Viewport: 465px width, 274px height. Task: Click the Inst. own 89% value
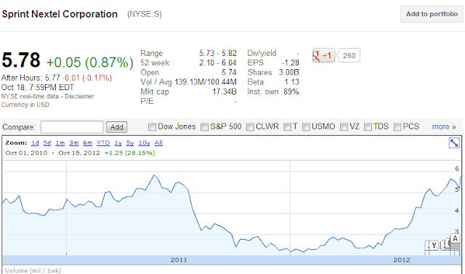[x=291, y=92]
